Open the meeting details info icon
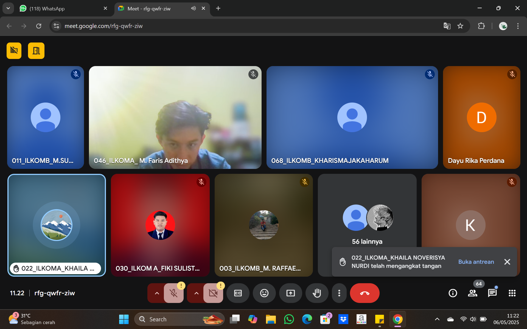This screenshot has height=329, width=527. click(453, 293)
